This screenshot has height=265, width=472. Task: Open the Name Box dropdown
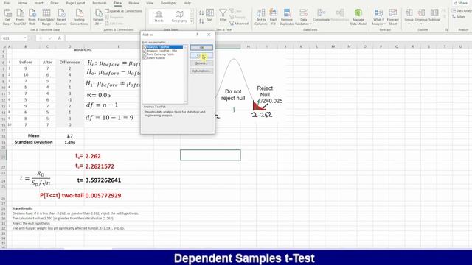coord(25,38)
